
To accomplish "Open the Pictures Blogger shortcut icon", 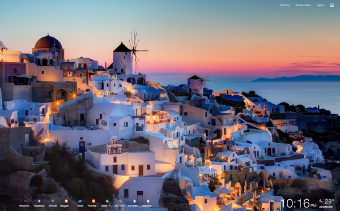I will pyautogui.click(x=93, y=201).
